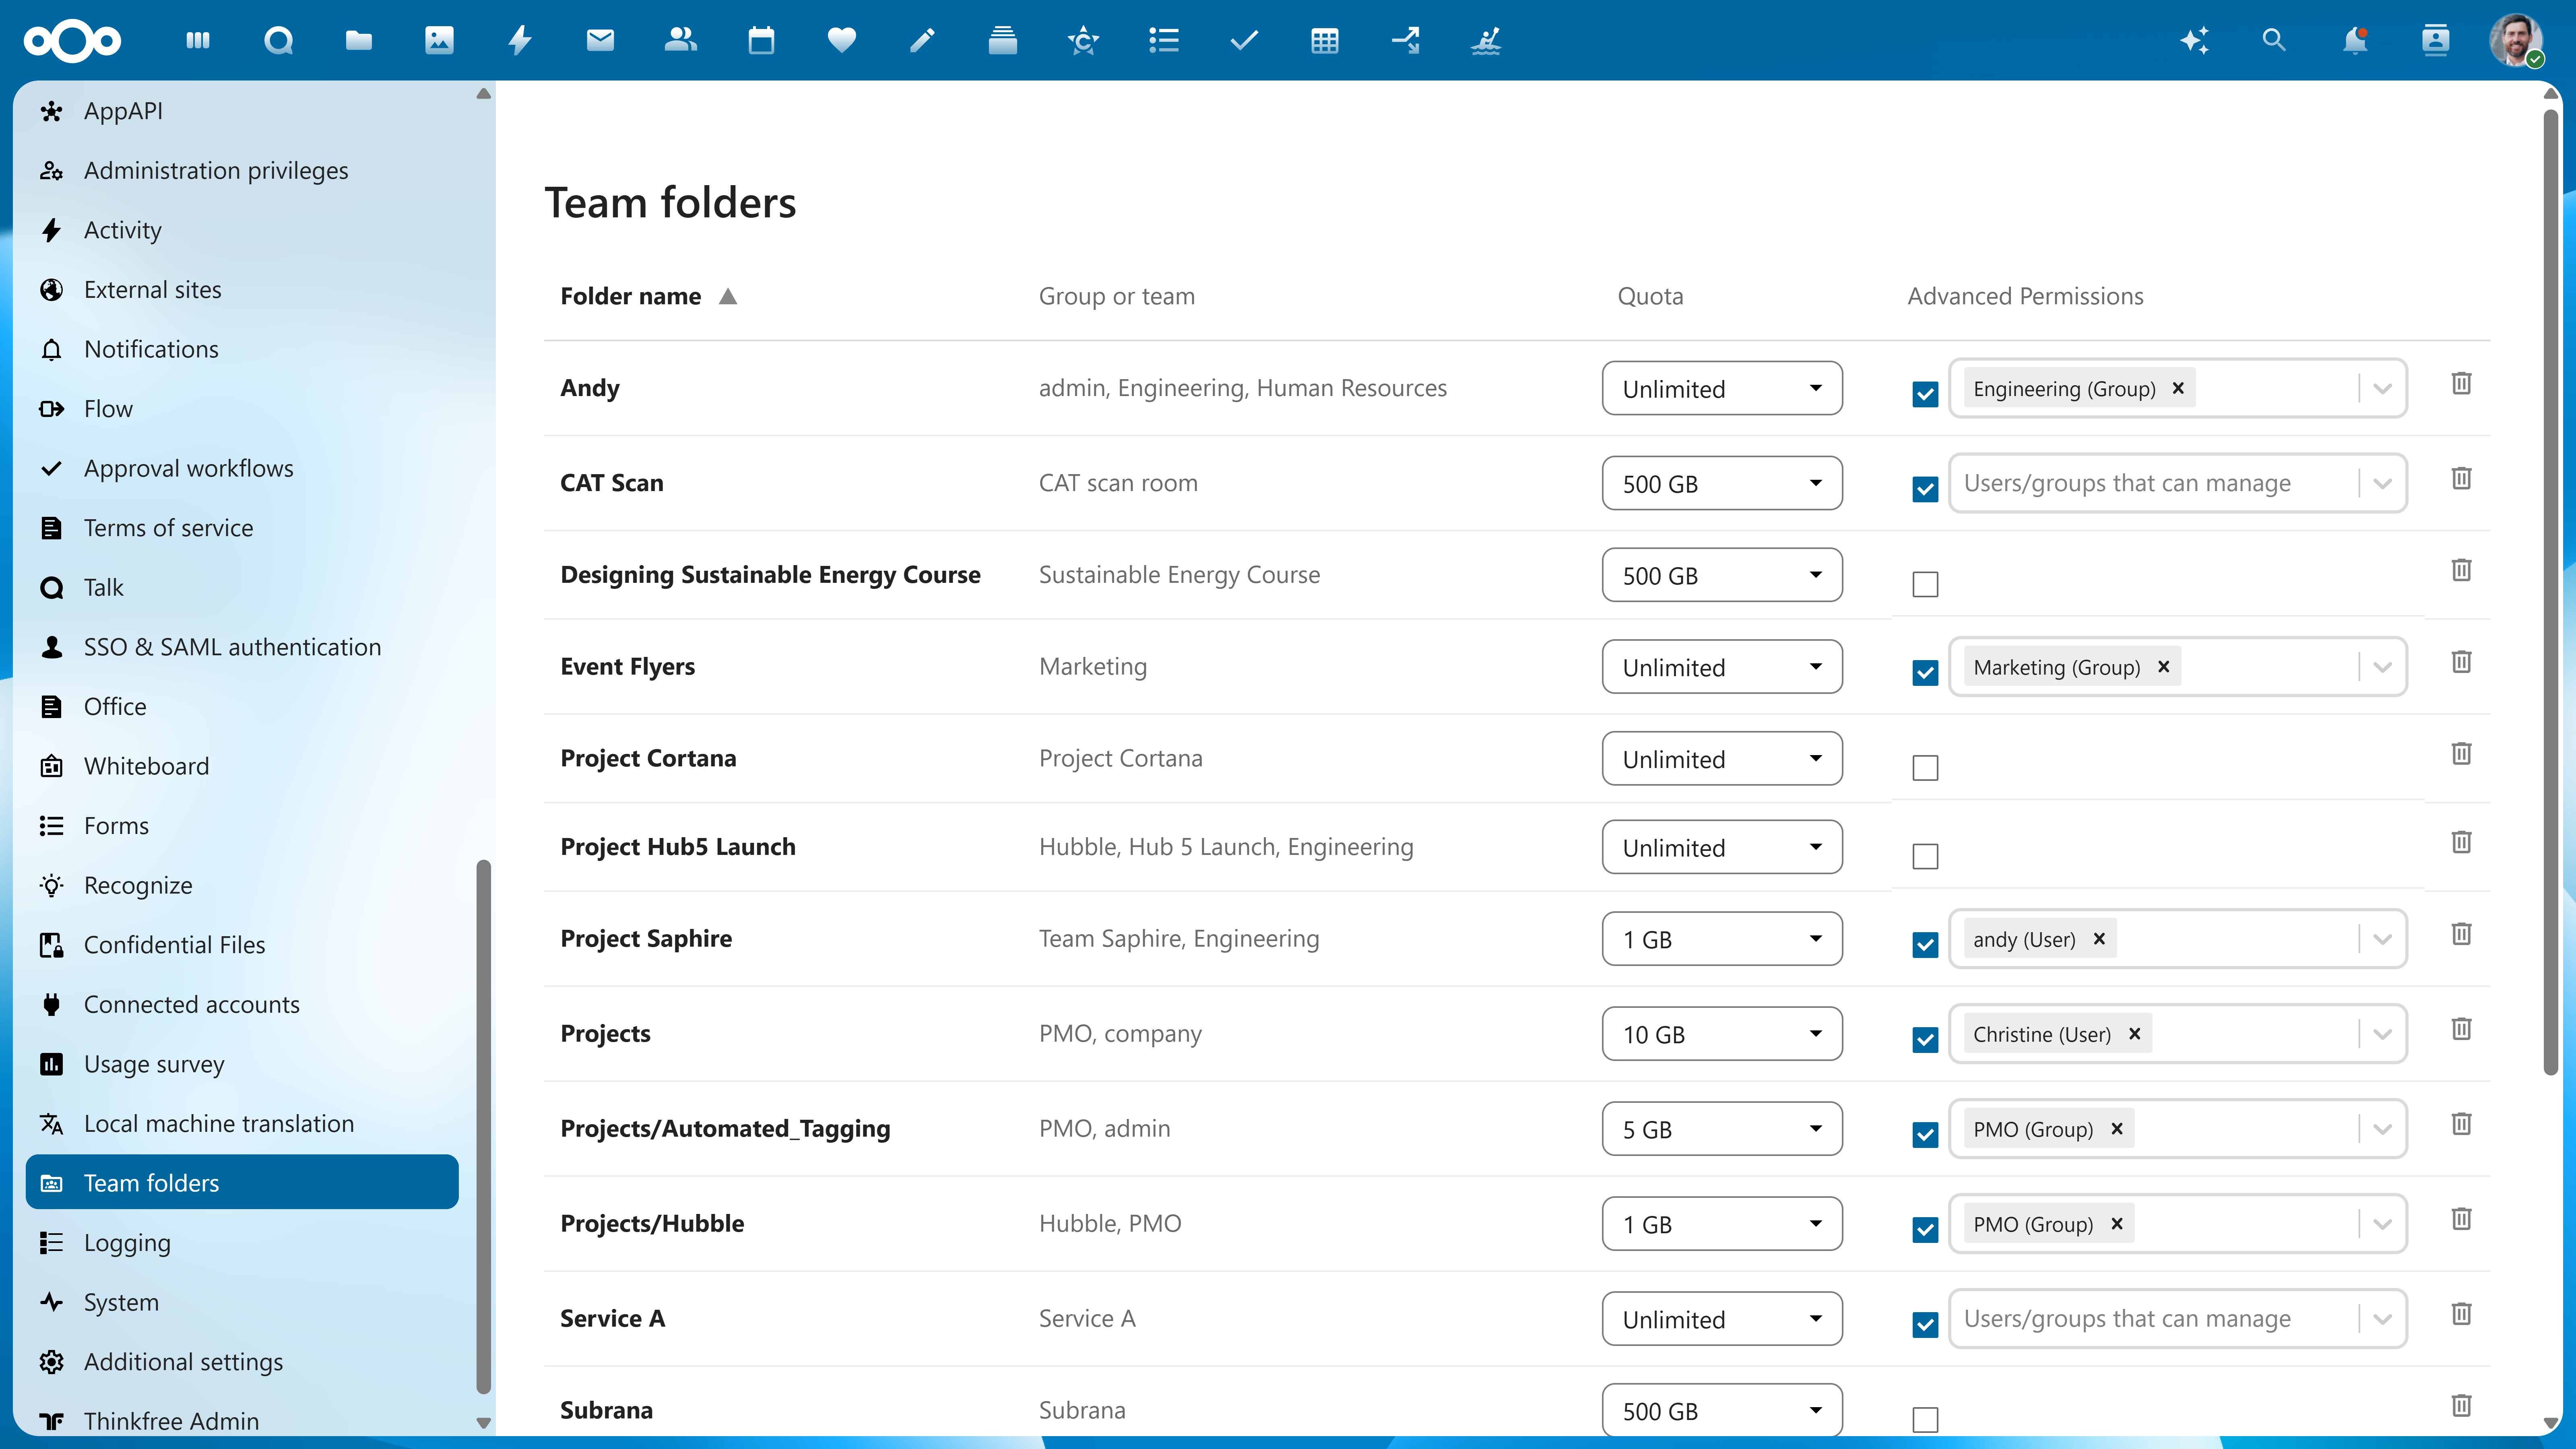
Task: Enable advanced permissions for Project Cortana
Action: tap(1925, 767)
